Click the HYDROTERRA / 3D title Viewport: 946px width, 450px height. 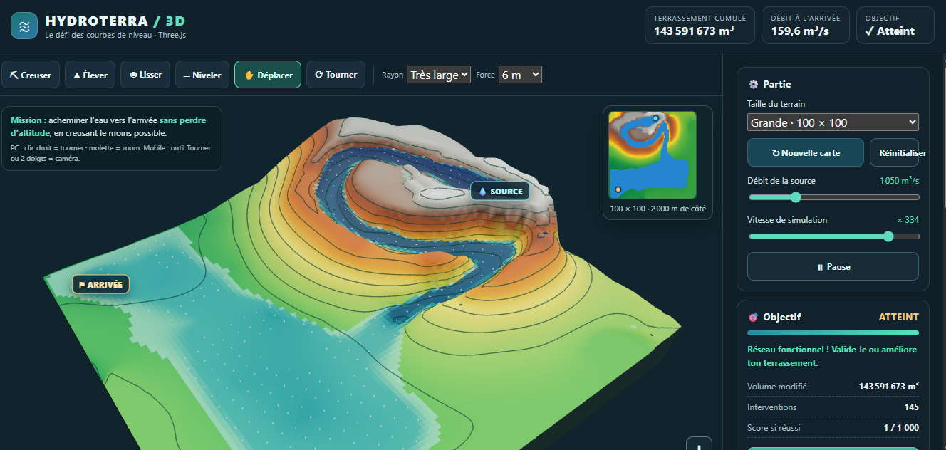[115, 21]
